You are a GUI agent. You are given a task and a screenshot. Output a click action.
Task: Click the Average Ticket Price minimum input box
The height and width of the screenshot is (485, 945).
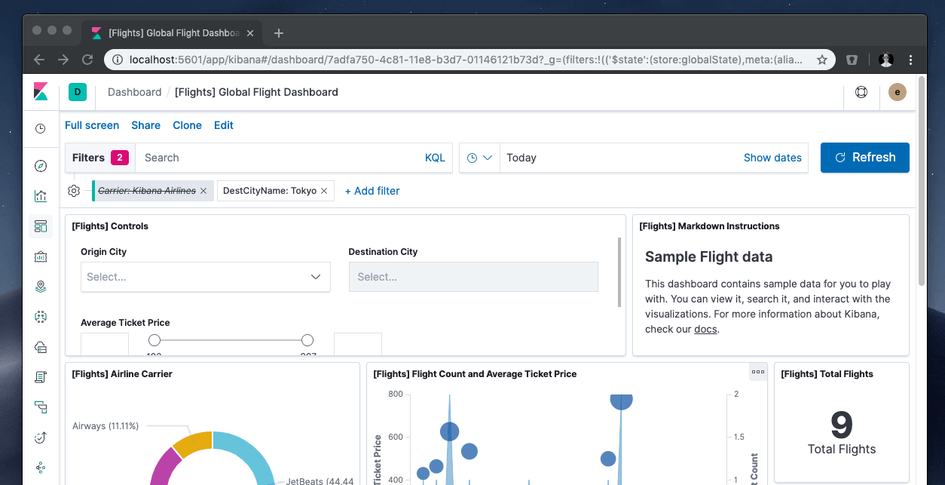105,344
